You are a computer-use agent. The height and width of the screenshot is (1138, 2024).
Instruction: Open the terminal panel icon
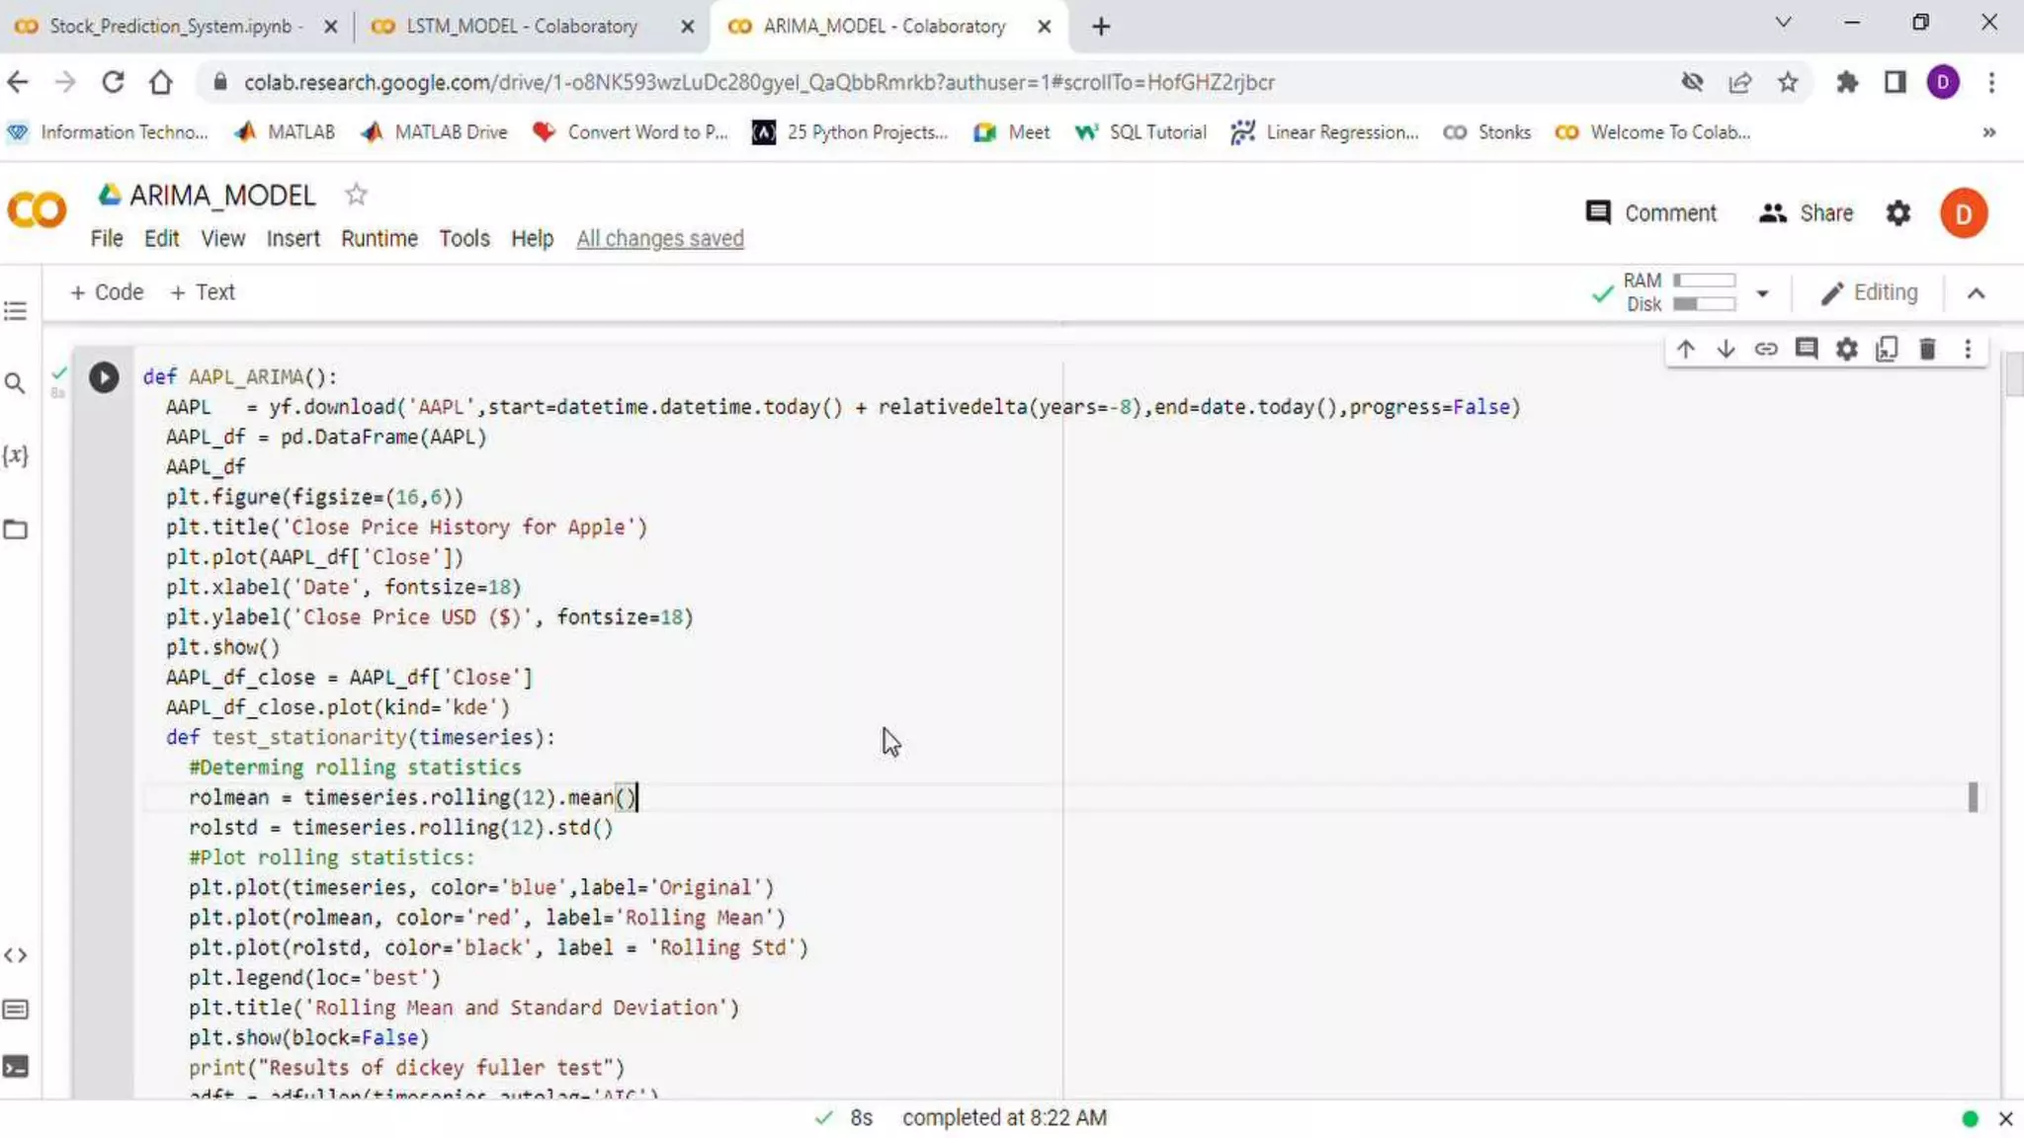pyautogui.click(x=15, y=1067)
